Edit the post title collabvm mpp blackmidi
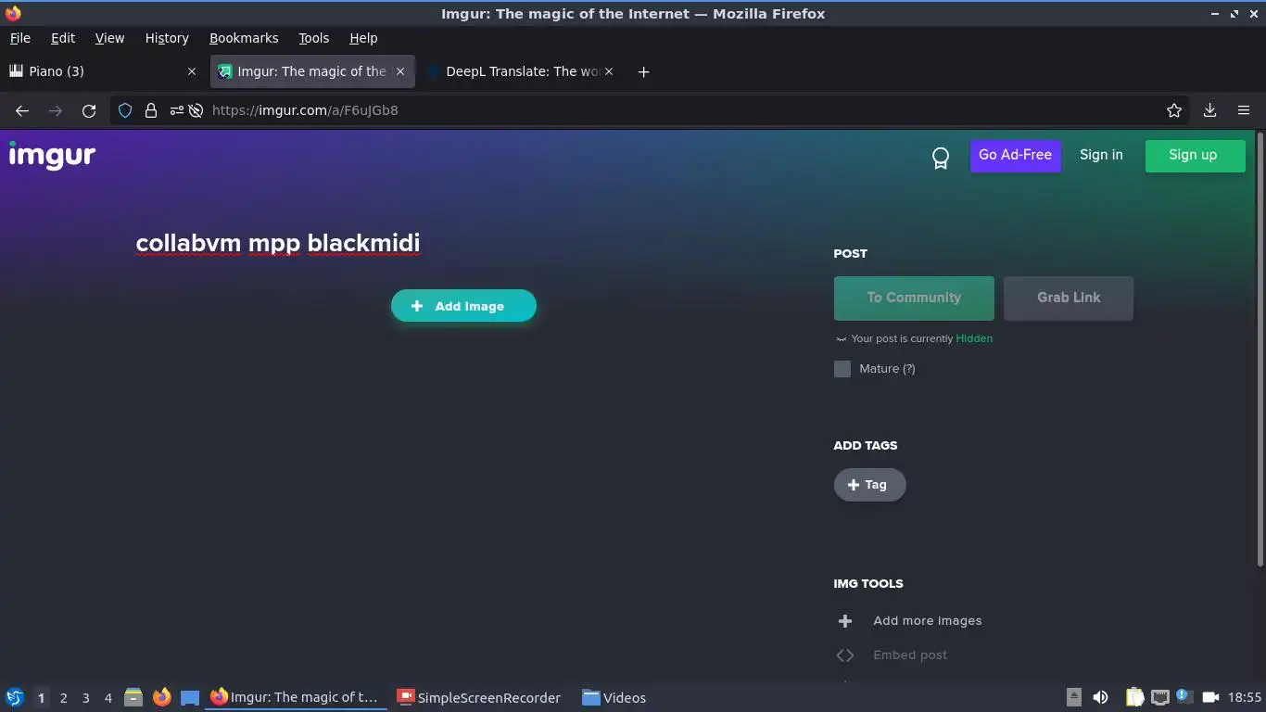 click(x=278, y=243)
